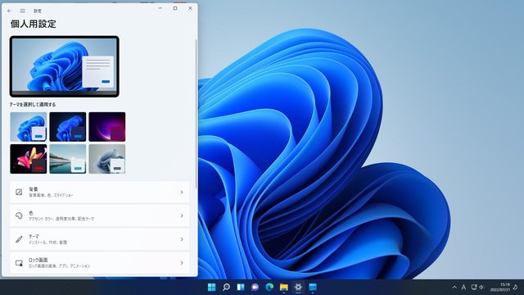Apply the purple Glow theme thumbnail
This screenshot has height=295, width=524.
(x=107, y=127)
